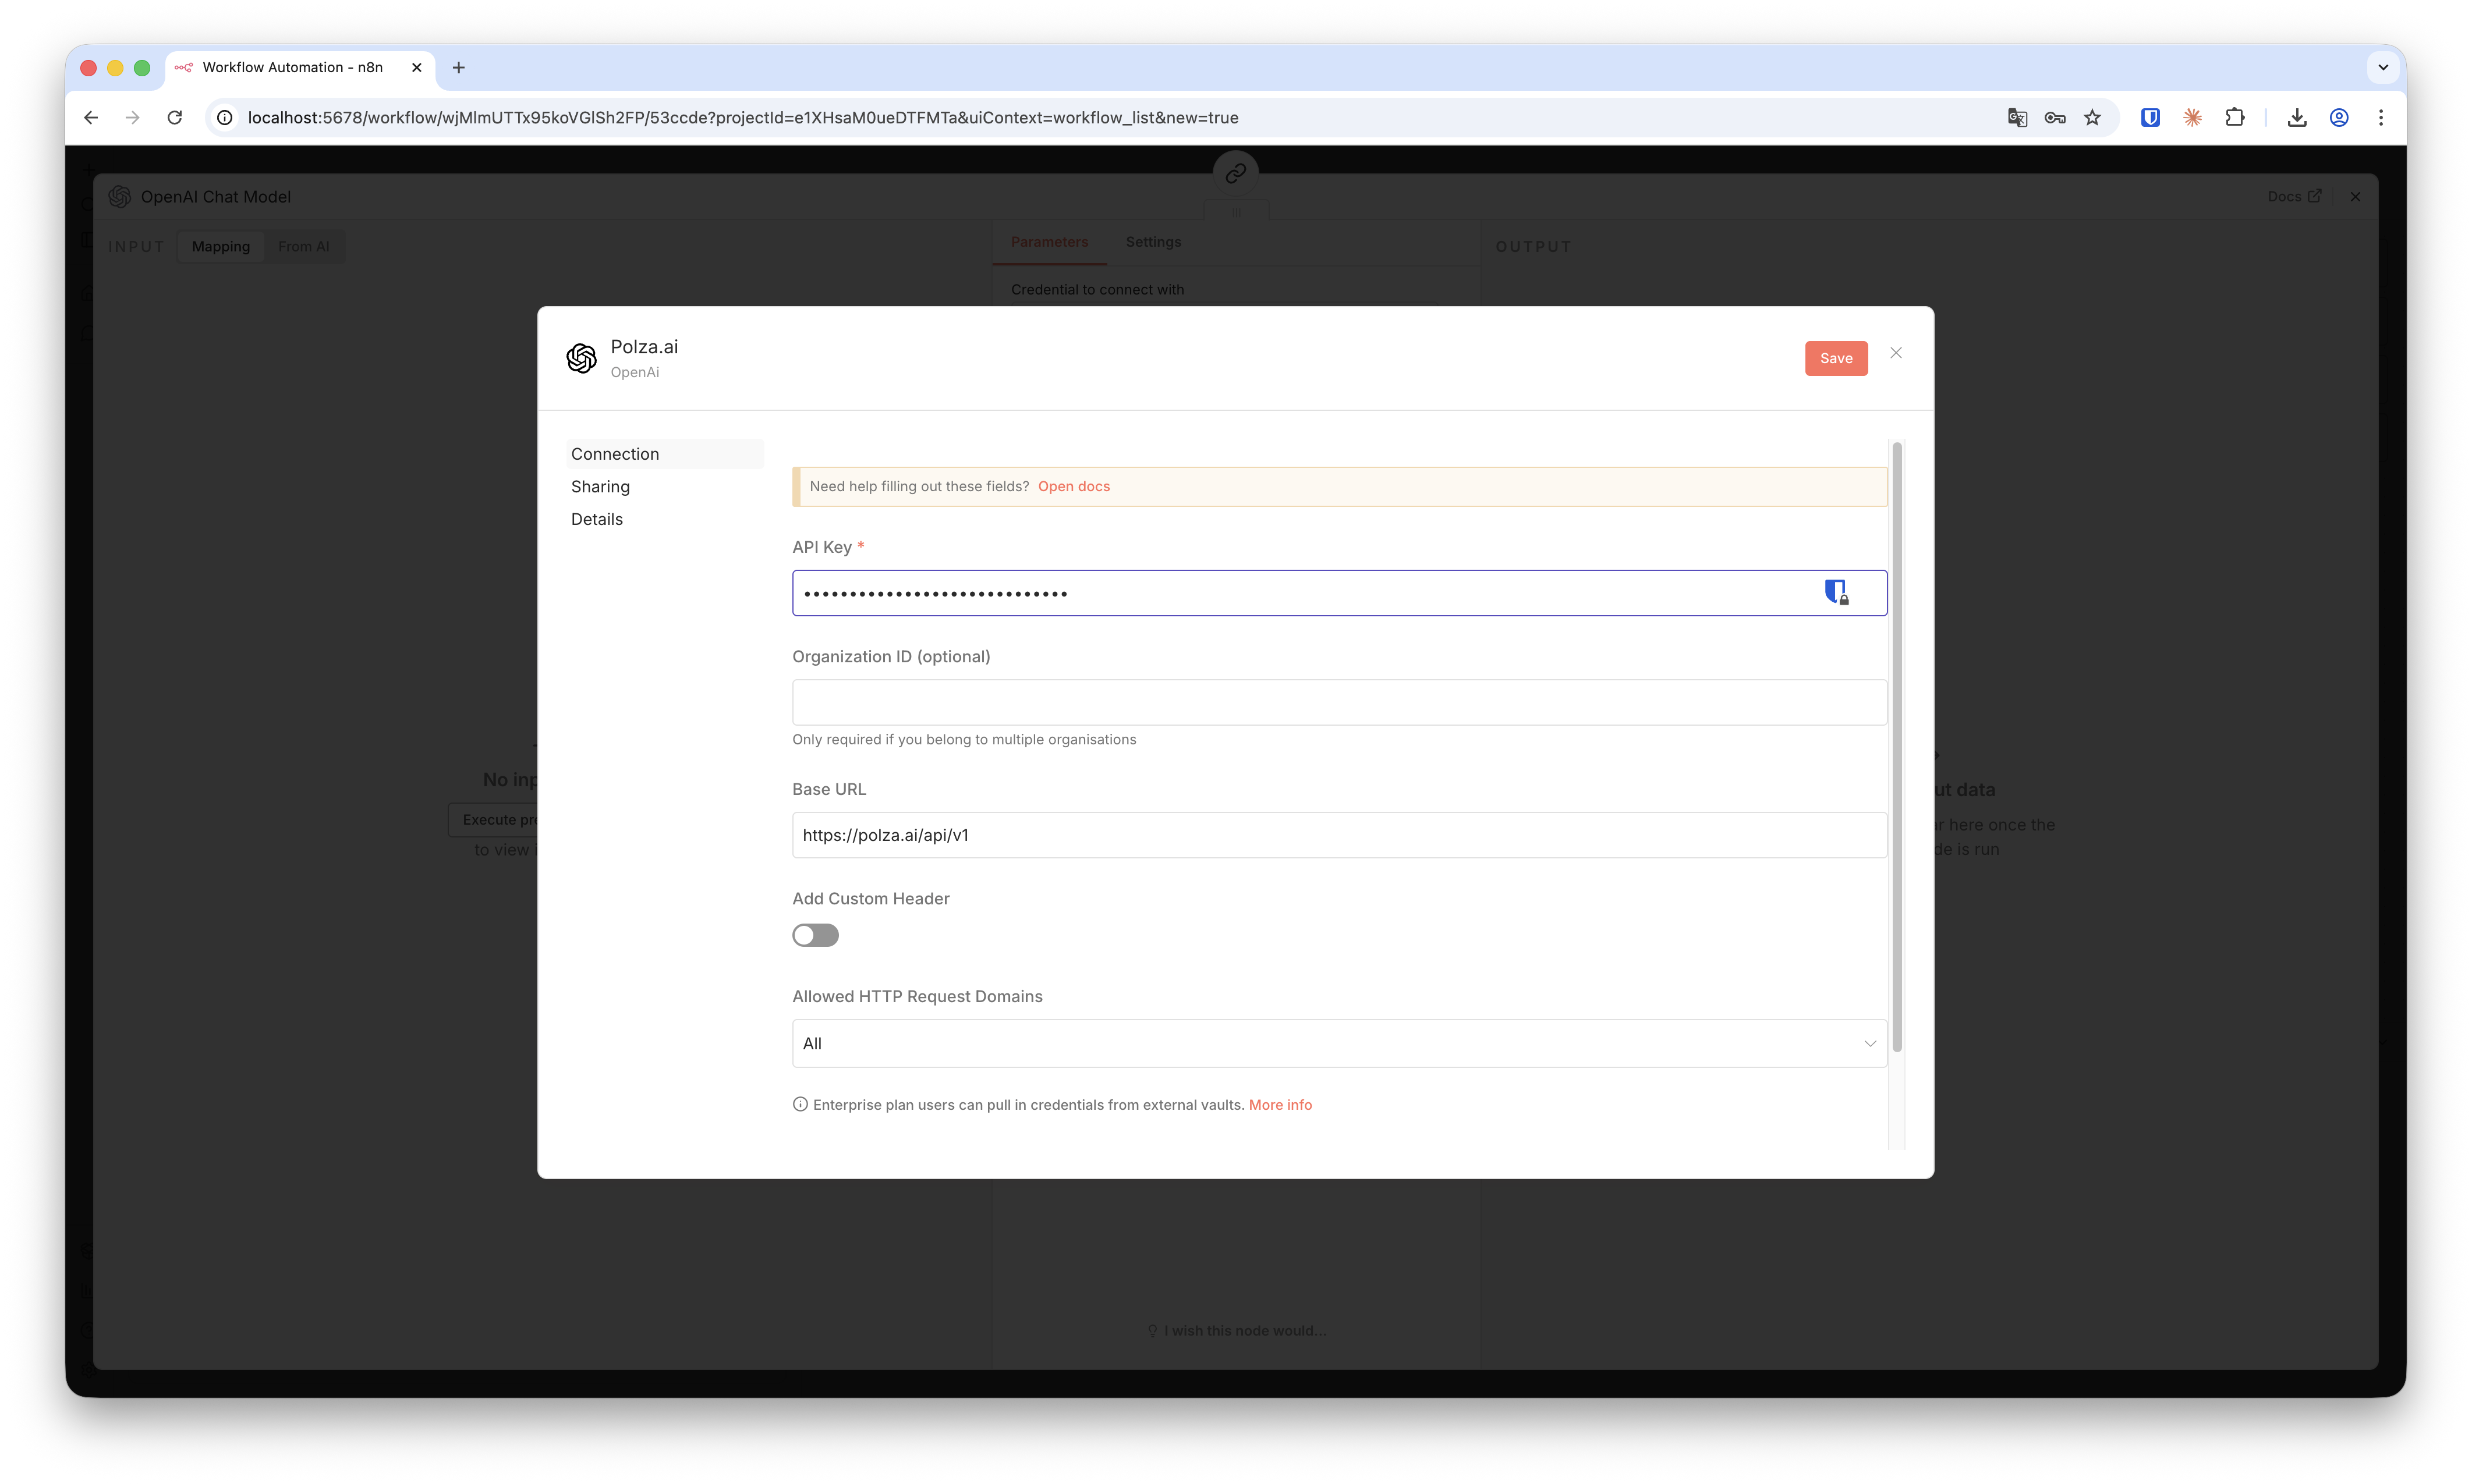Viewport: 2472px width, 1484px height.
Task: Click the link icon above the node panel
Action: coord(1235,174)
